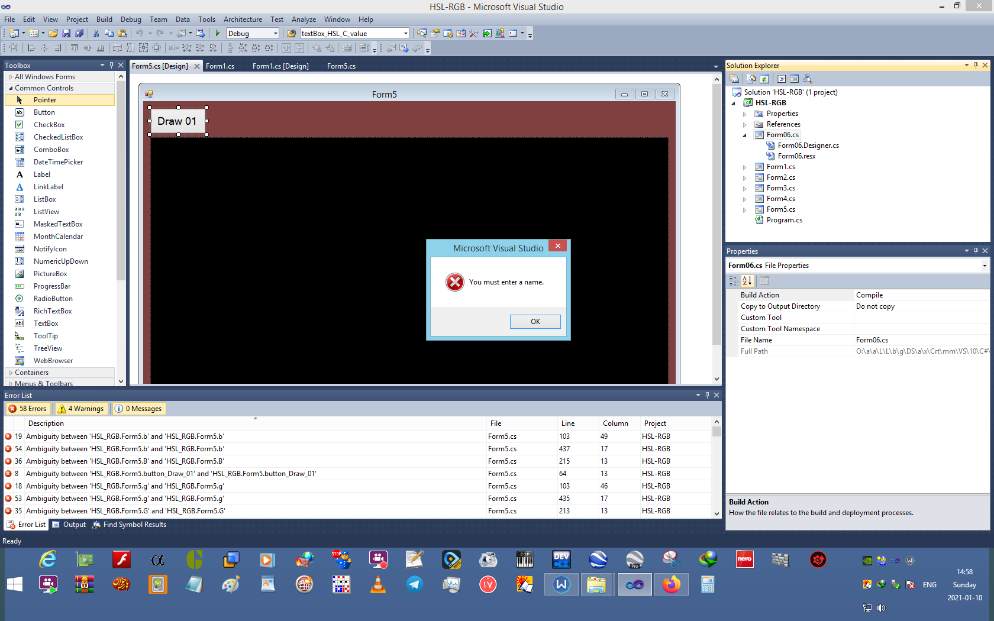Toggle the 0 Messages filter
This screenshot has width=994, height=621.
139,409
